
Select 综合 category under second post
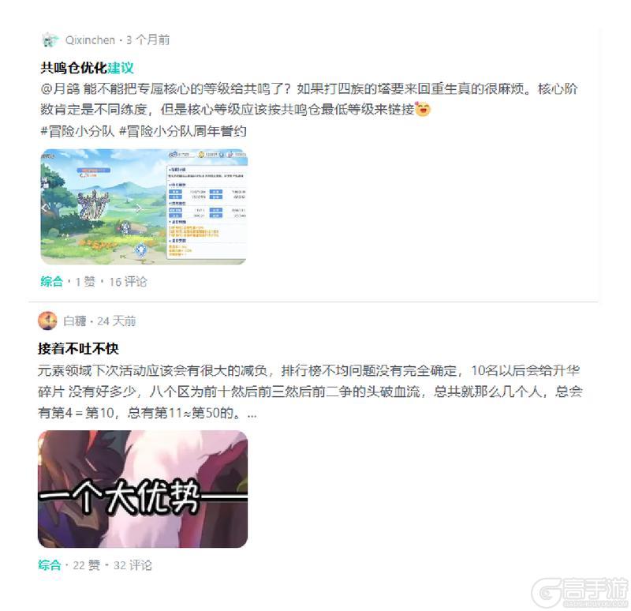(x=50, y=565)
